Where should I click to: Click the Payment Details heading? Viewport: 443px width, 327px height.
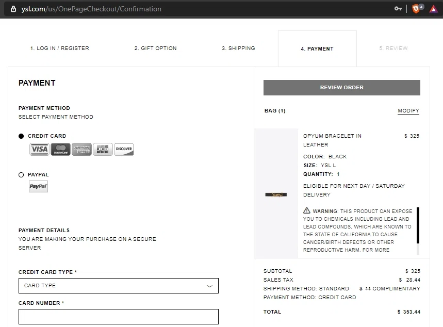tap(44, 231)
